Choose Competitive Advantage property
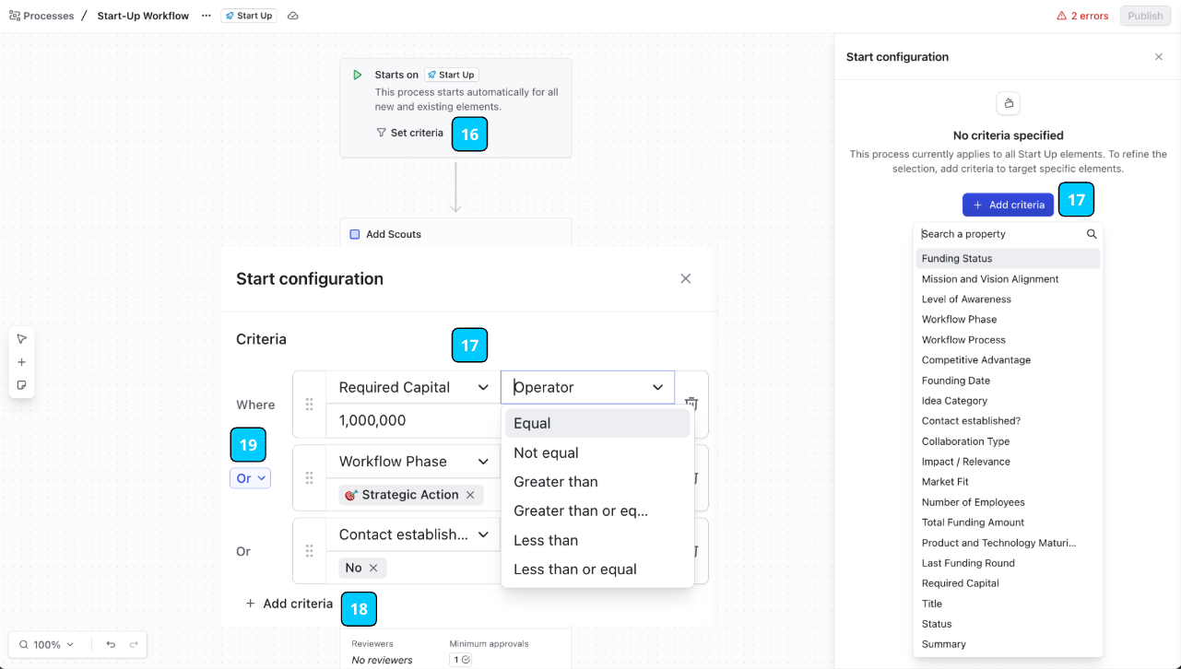Screen dimensions: 1181x669 click(x=1008, y=360)
